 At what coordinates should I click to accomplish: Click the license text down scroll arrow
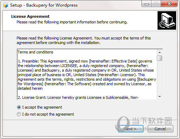[x=160, y=97]
